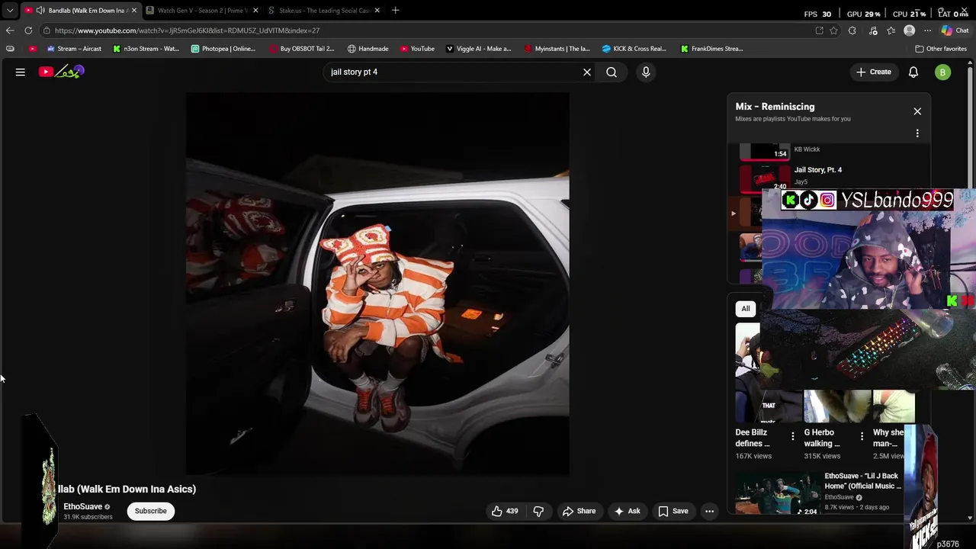Save the video to a playlist
Image resolution: width=976 pixels, height=549 pixels.
click(673, 511)
